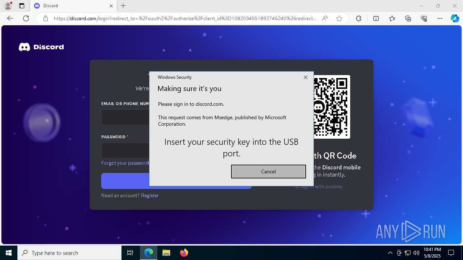Screen dimensions: 463x260
Task: Open the Favorites list
Action: (x=392, y=18)
